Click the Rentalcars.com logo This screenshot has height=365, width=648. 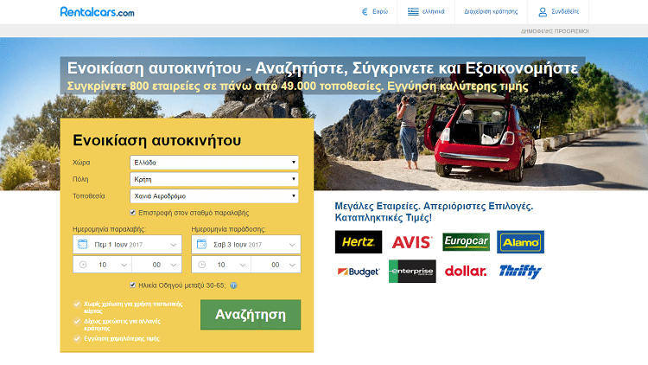(97, 12)
